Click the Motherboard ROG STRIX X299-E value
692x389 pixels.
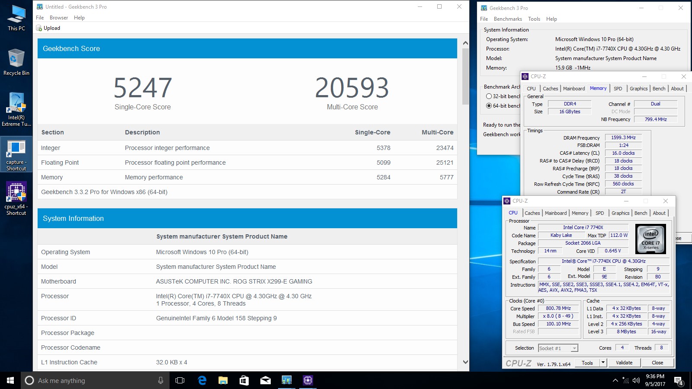(234, 281)
